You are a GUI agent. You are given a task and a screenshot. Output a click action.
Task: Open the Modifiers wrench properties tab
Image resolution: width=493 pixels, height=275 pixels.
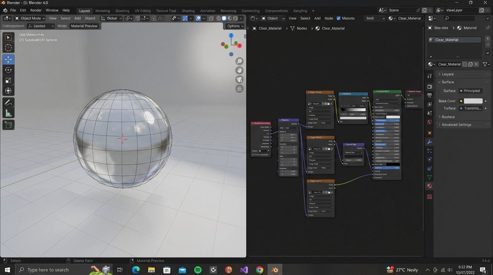click(x=430, y=142)
